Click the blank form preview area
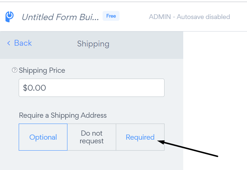 215,101
